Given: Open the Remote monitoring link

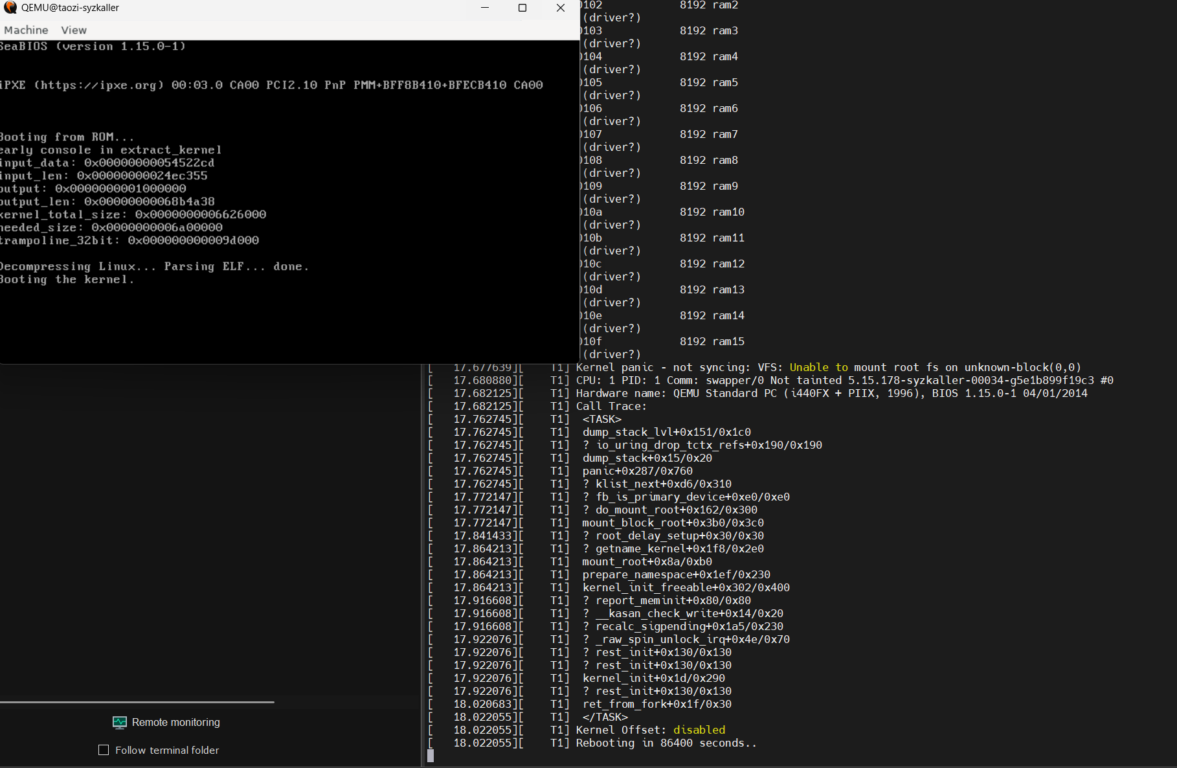Looking at the screenshot, I should [x=176, y=722].
